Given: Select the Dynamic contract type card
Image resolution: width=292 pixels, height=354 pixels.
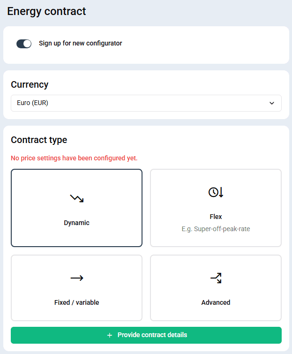Looking at the screenshot, I should (x=76, y=208).
